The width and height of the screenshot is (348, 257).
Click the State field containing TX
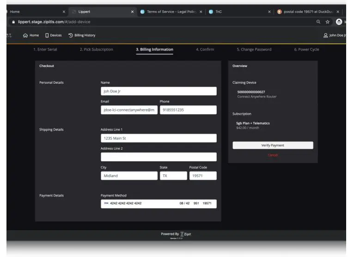[173, 176]
